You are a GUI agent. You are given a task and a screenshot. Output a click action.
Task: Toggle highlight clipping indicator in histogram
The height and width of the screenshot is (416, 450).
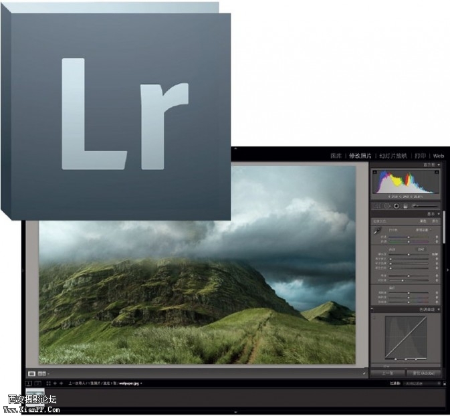[437, 173]
